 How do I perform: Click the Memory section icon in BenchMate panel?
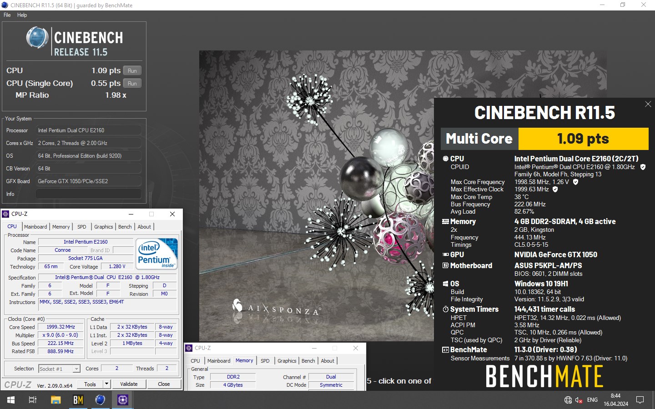click(x=446, y=221)
